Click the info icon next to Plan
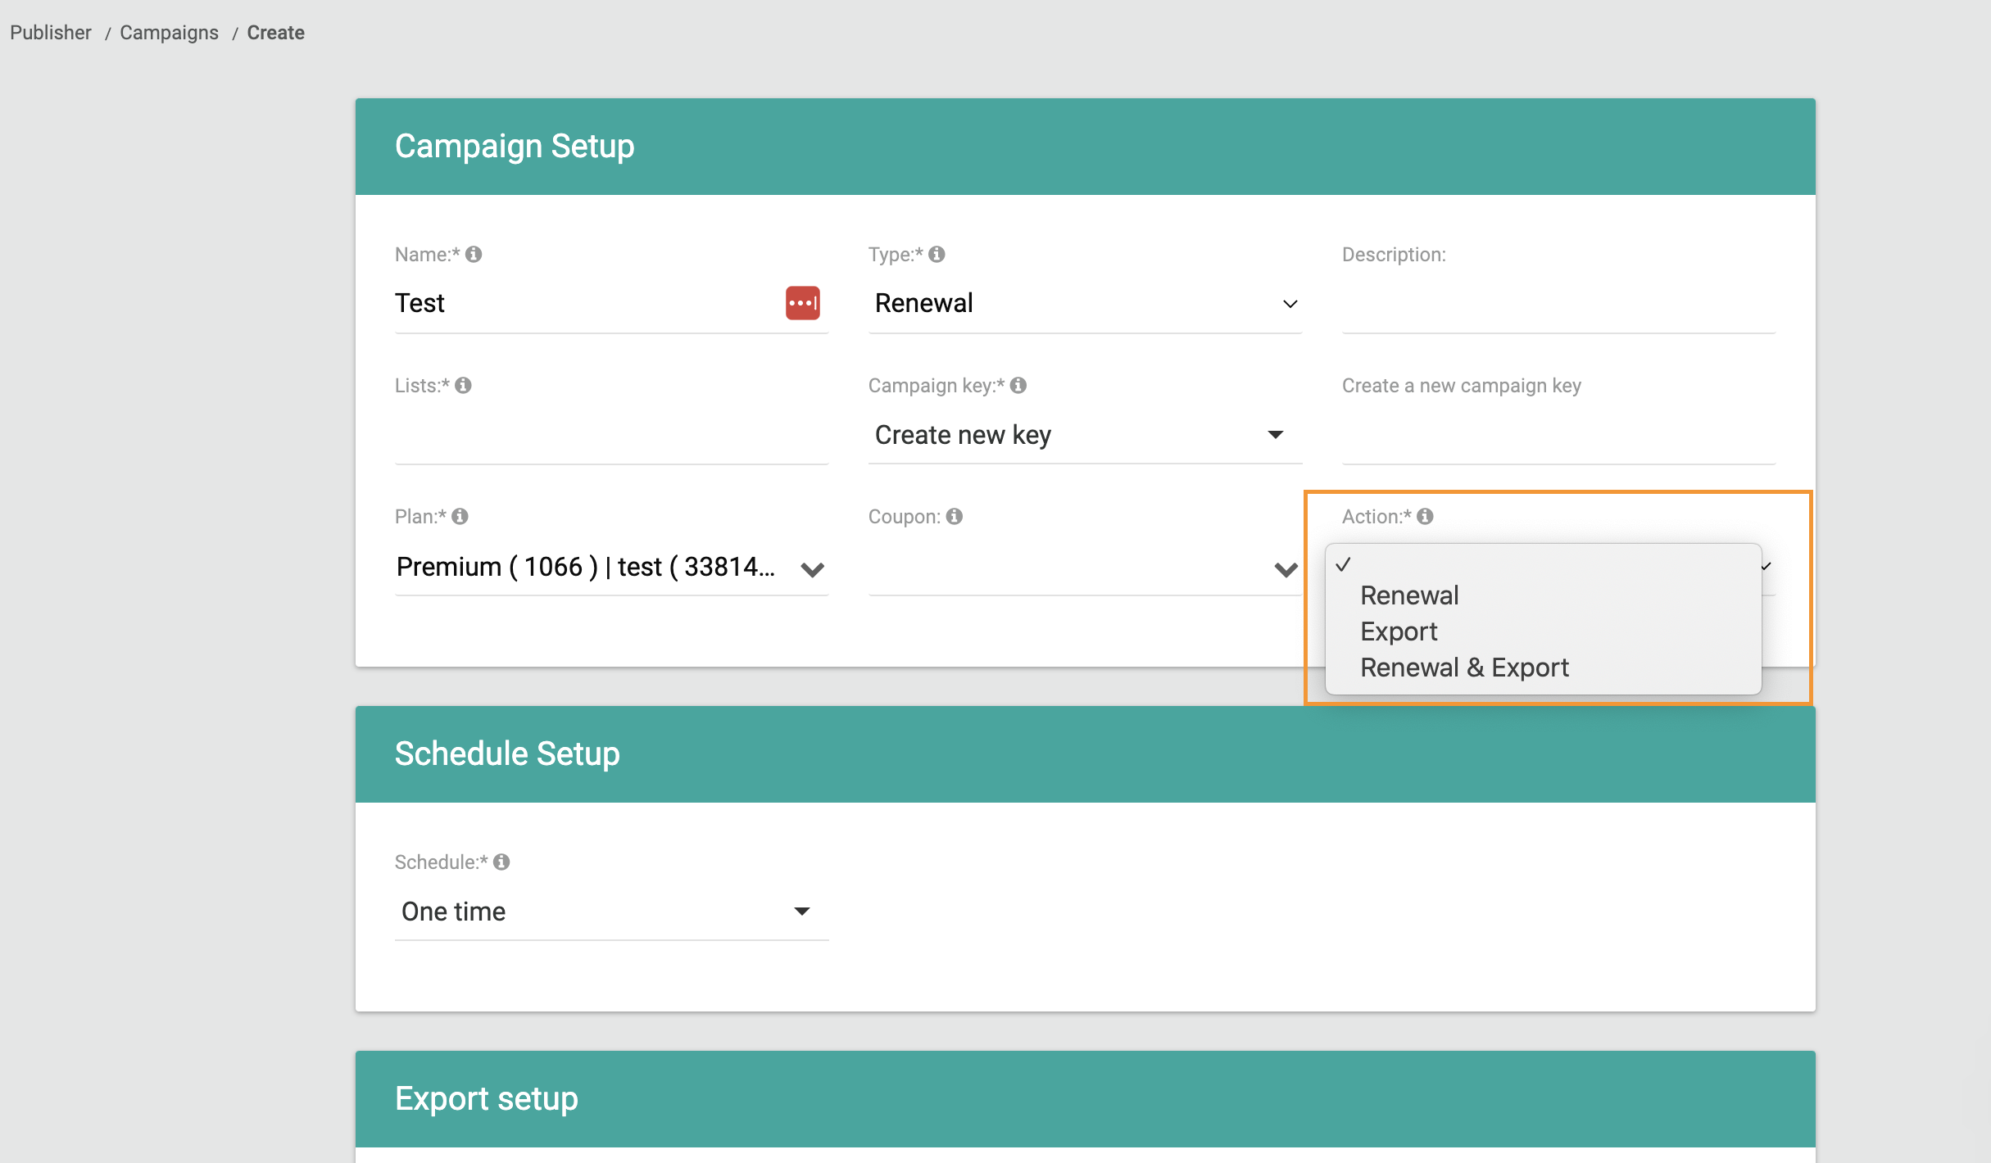The image size is (1991, 1163). [460, 517]
